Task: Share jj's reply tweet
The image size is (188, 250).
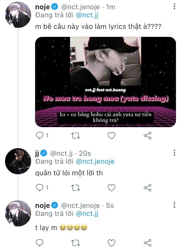Action: (147, 188)
